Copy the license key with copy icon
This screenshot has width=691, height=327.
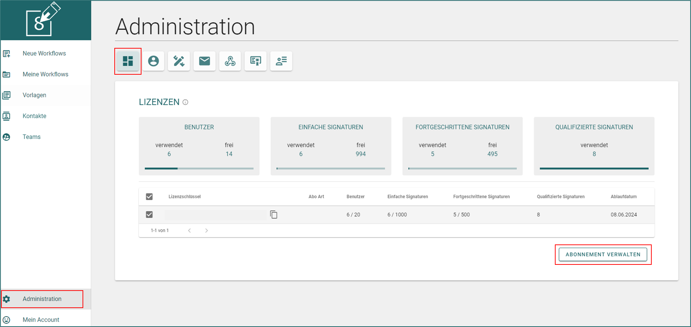274,214
